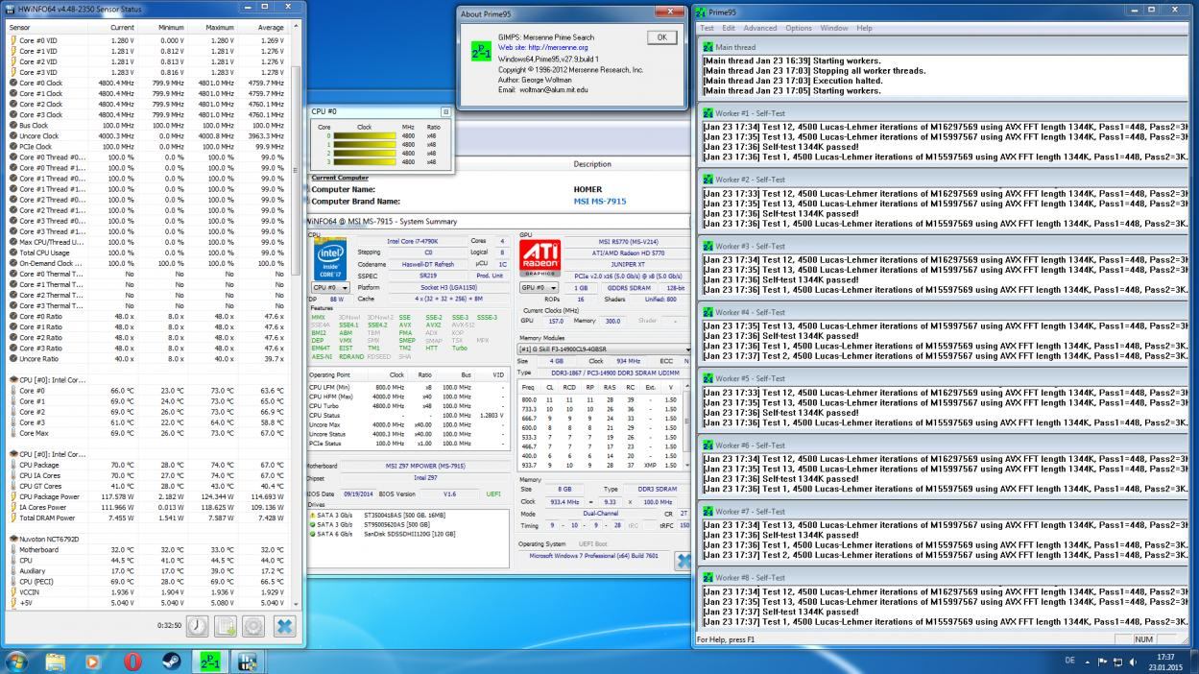Open Opera browser from the taskbar

click(132, 661)
